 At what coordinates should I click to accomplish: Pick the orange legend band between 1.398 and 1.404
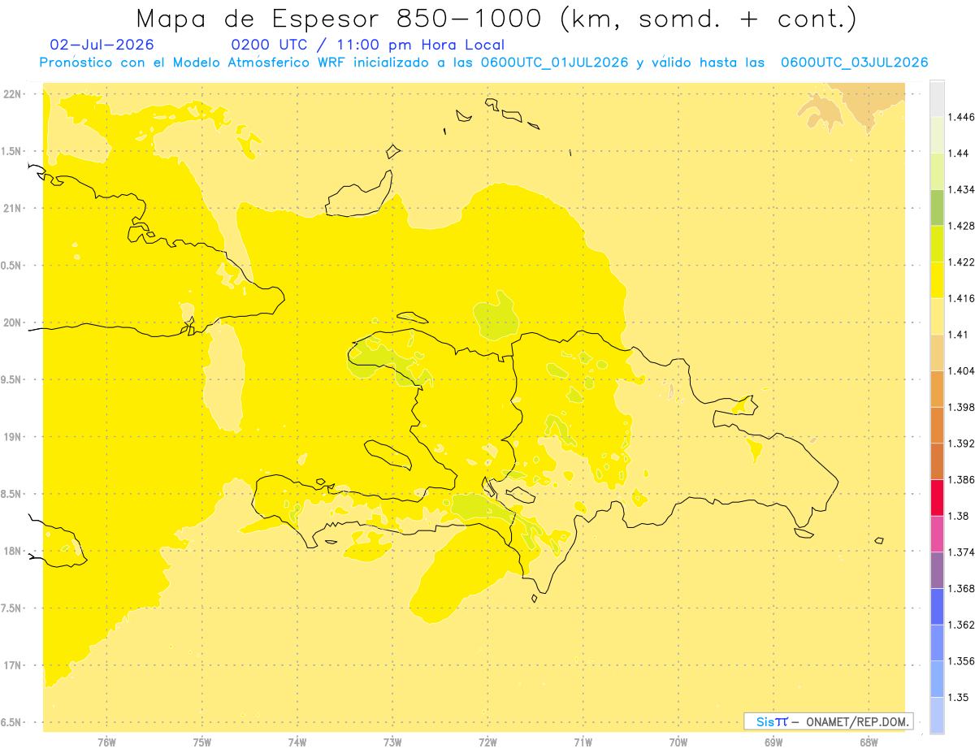[x=937, y=388]
